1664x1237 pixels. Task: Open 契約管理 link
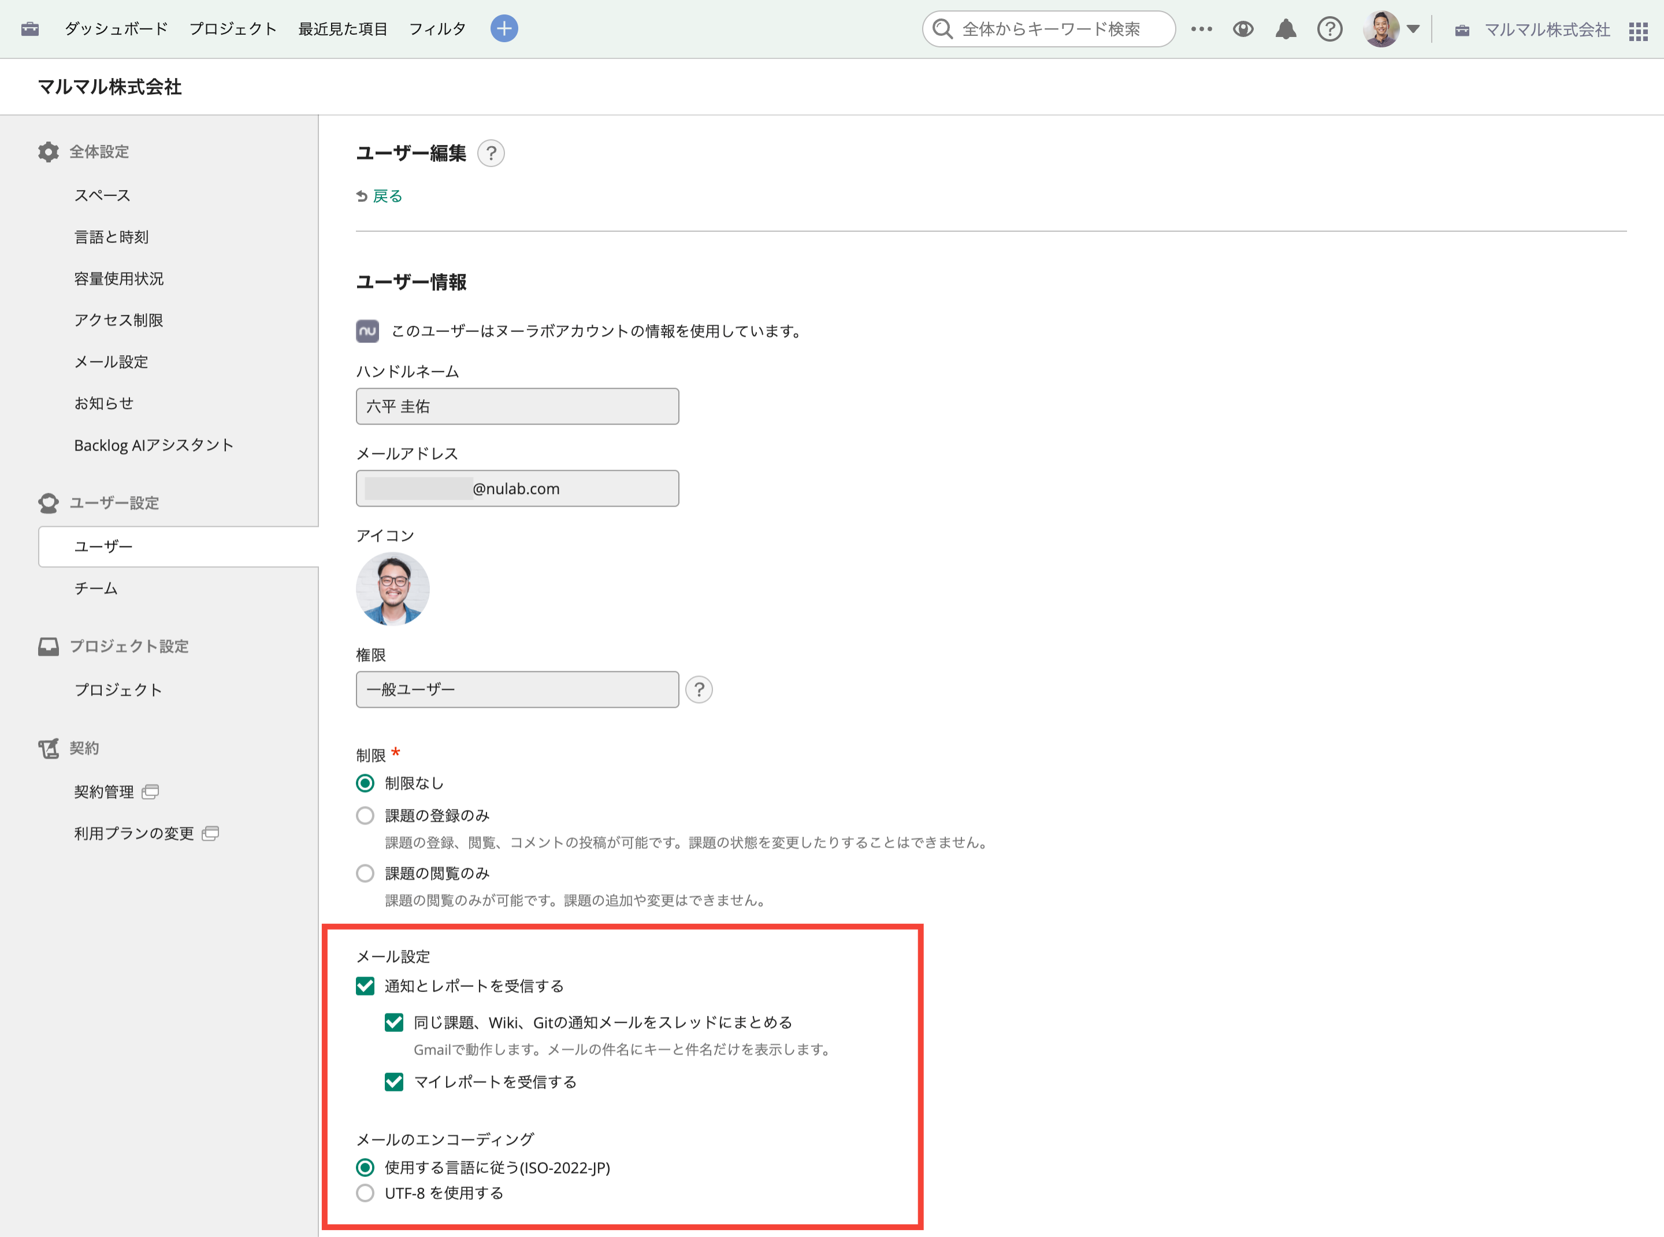pyautogui.click(x=104, y=792)
